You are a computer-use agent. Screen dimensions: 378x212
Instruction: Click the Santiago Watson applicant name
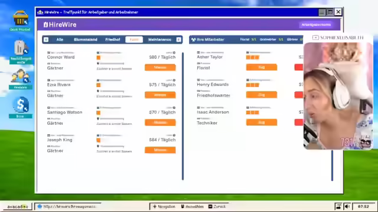pos(64,112)
